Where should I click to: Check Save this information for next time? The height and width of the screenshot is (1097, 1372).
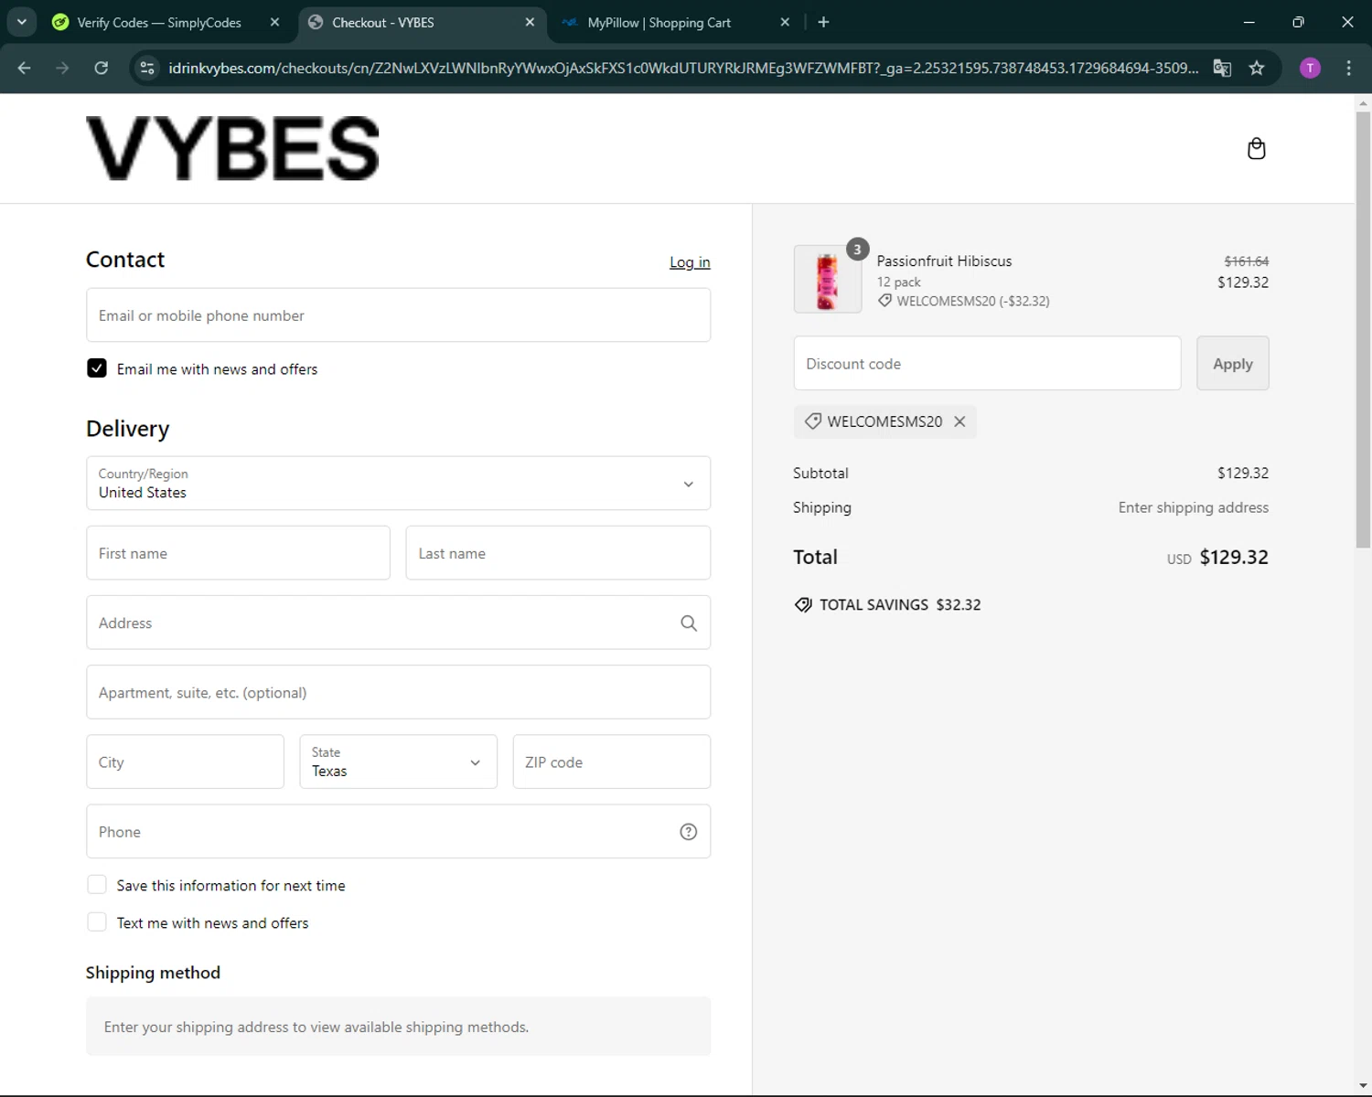pyautogui.click(x=97, y=885)
